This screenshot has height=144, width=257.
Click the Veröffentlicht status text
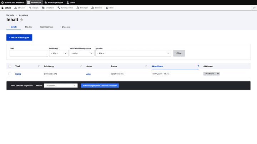pyautogui.click(x=117, y=74)
